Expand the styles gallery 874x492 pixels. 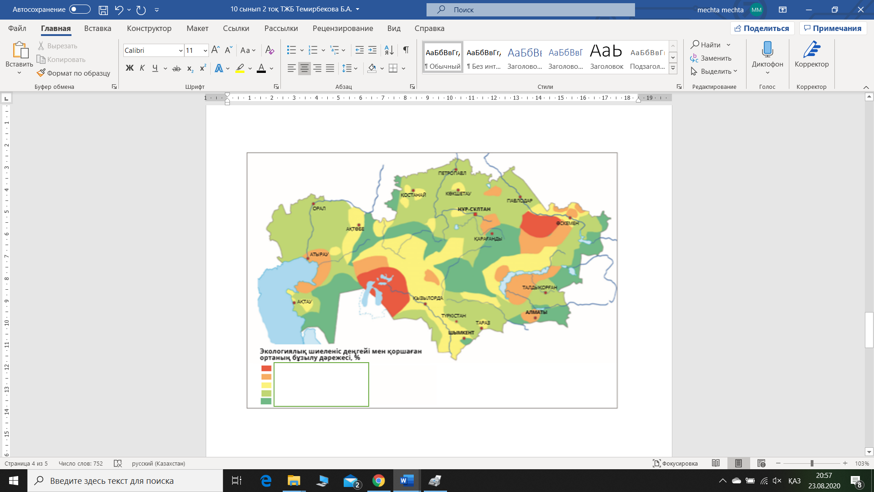673,69
